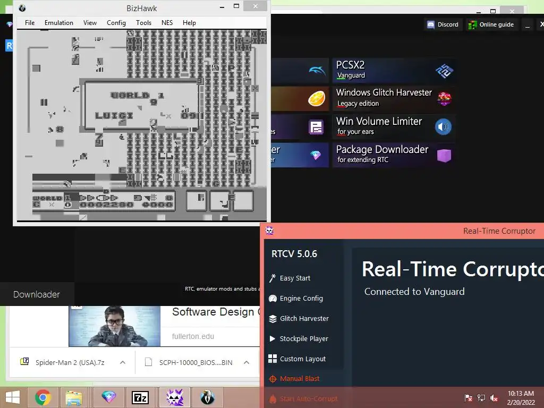
Task: Click the Software Design article thumbnail
Action: click(115, 326)
